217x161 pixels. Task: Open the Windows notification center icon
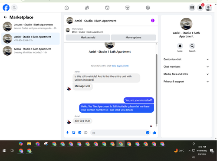pyautogui.click(x=212, y=151)
